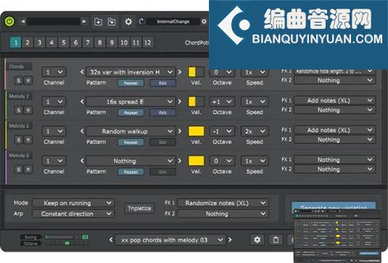Toggle Repeat on the Melody 1 row
The image size is (388, 263).
pyautogui.click(x=131, y=113)
